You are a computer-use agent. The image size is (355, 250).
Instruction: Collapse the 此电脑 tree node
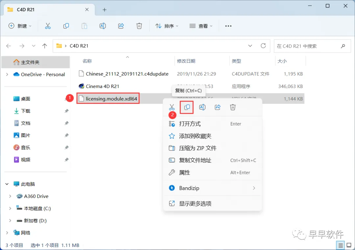click(7, 184)
